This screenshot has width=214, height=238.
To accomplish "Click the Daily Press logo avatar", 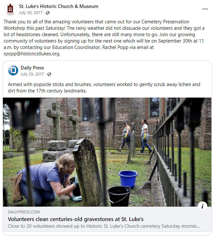I will (13, 70).
